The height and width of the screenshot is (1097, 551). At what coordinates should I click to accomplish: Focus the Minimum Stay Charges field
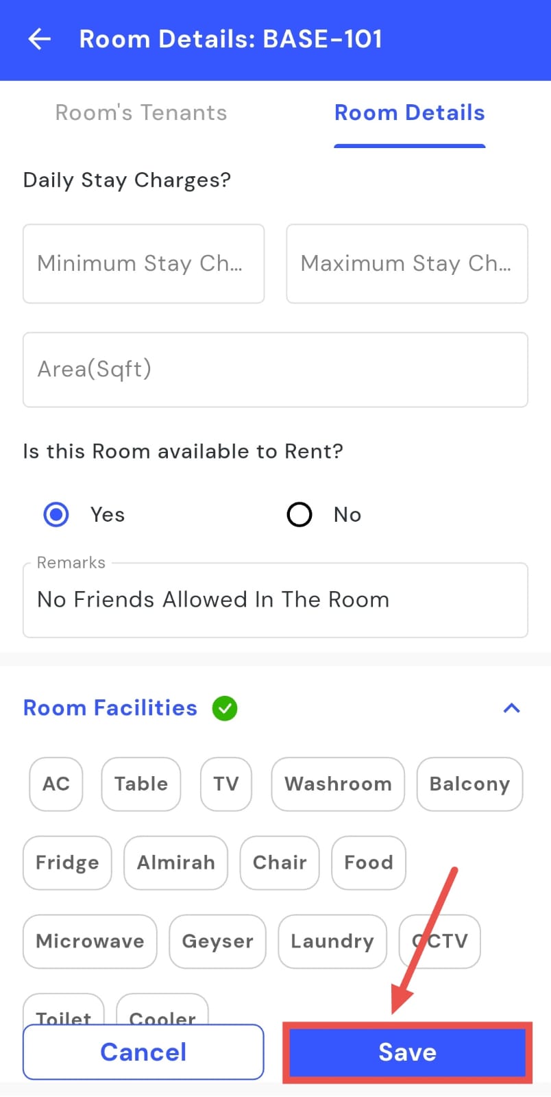(143, 263)
